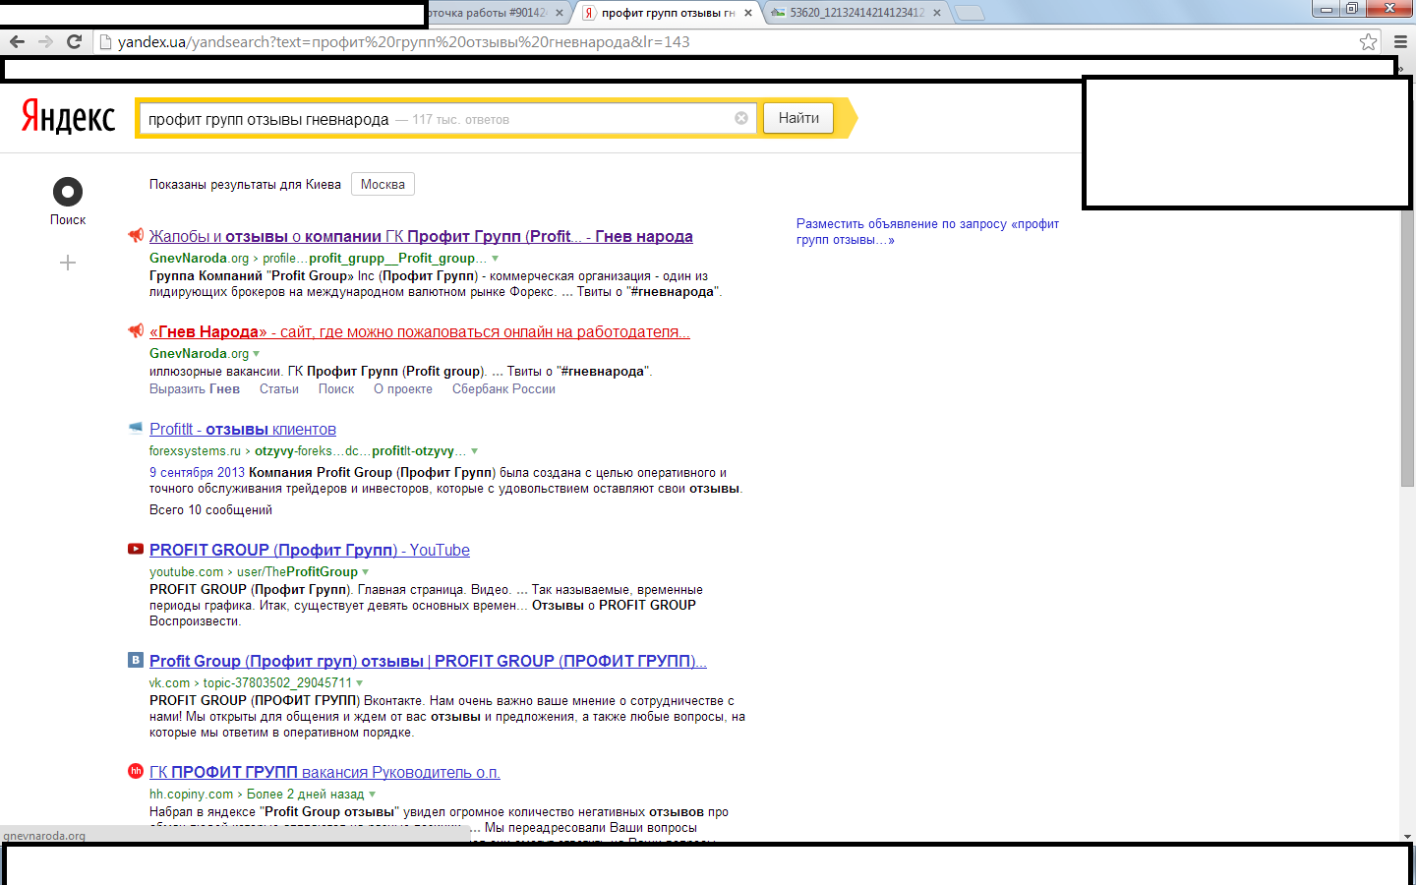Click the browser address bar URL
1416x885 pixels.
[403, 42]
